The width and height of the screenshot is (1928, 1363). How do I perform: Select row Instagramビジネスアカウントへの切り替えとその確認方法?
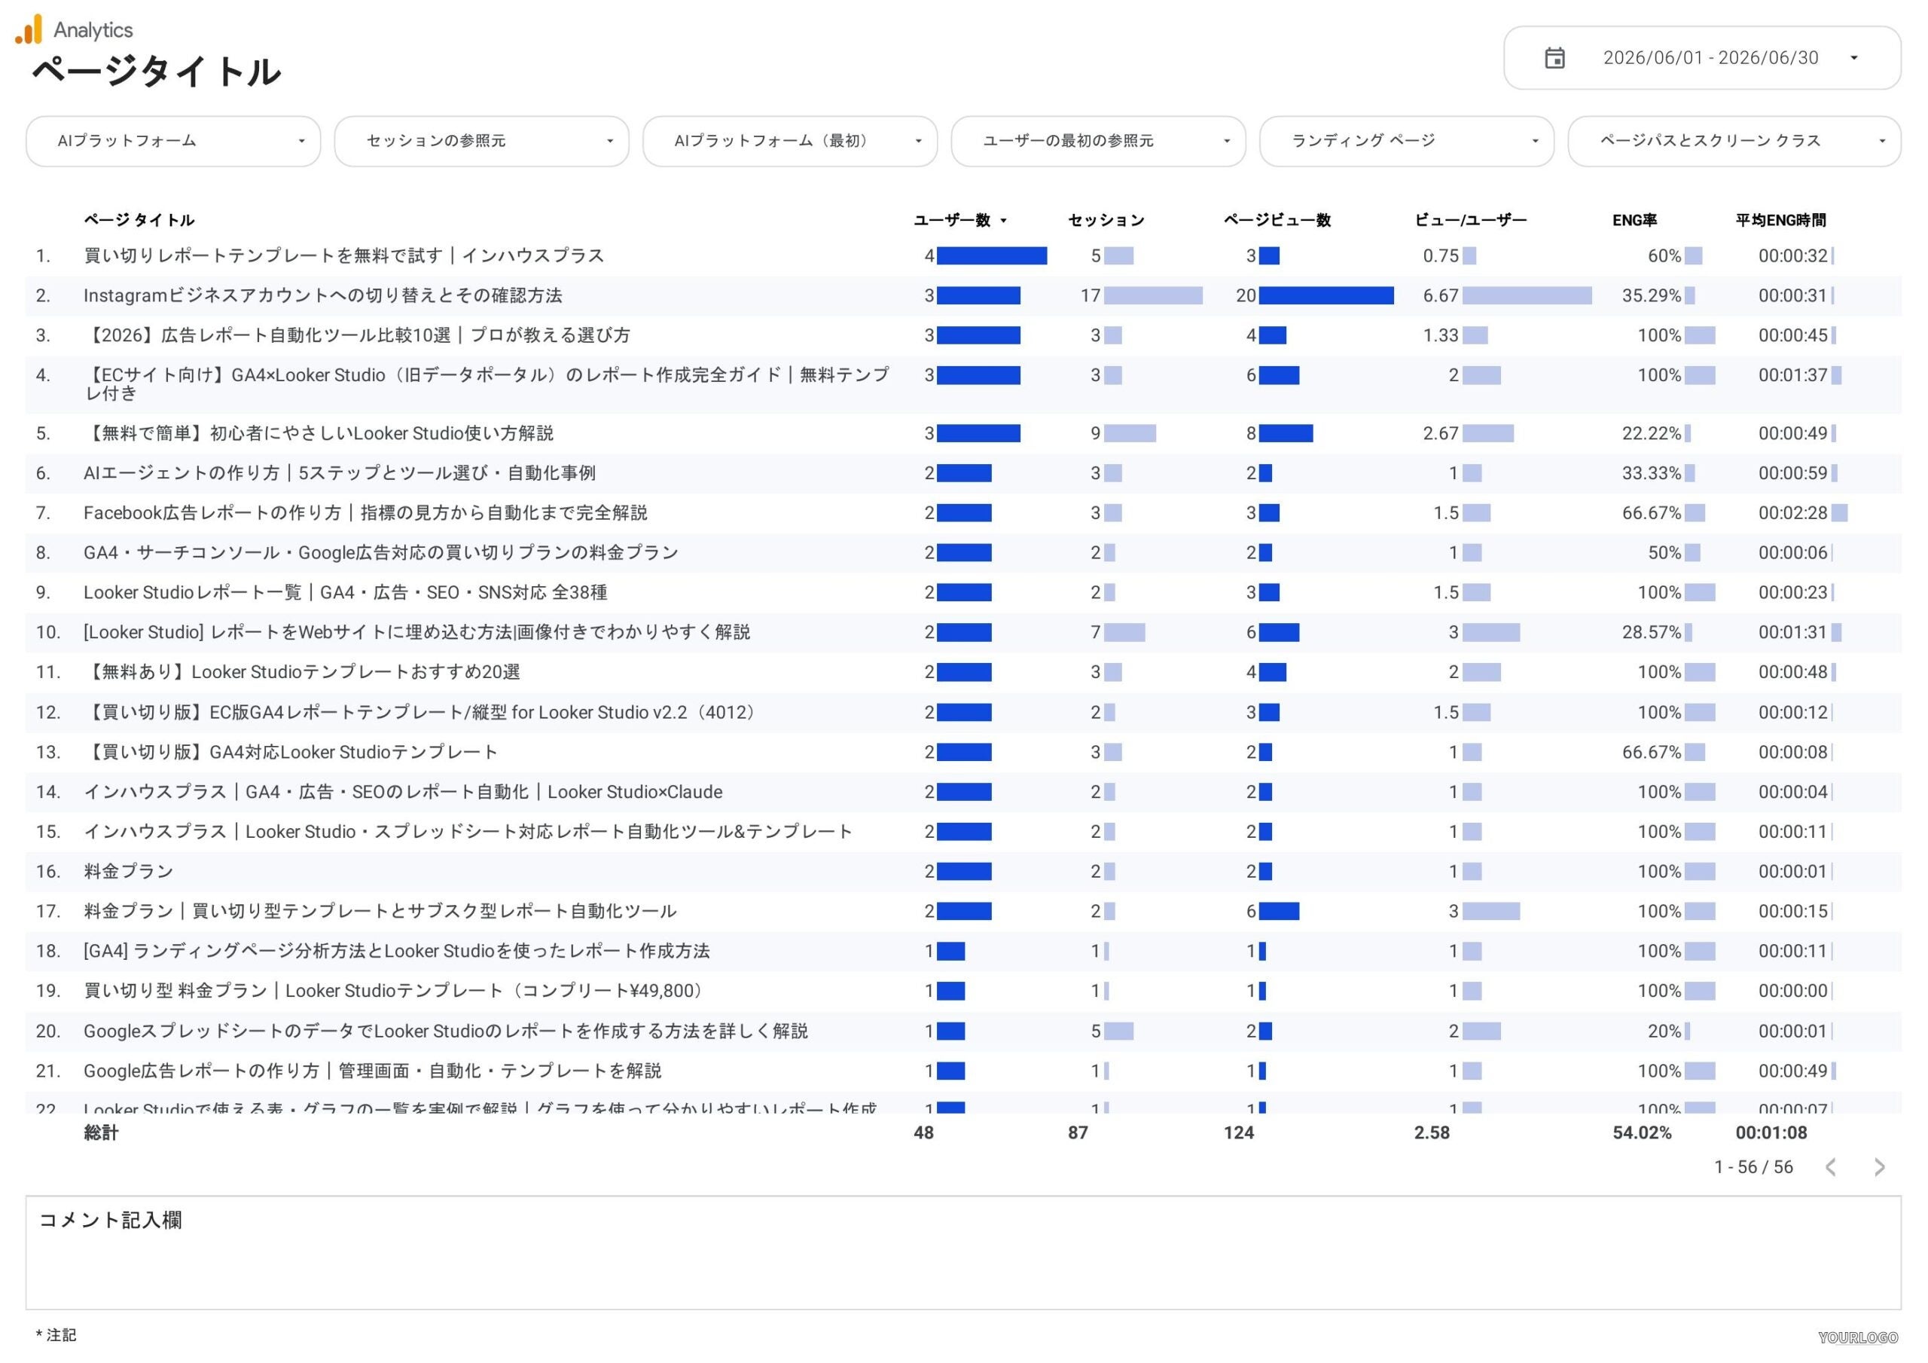pyautogui.click(x=963, y=296)
